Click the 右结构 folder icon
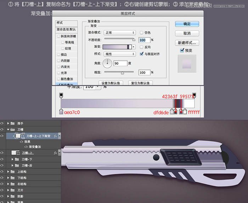The width and height of the screenshot is (248, 203). click(12, 184)
